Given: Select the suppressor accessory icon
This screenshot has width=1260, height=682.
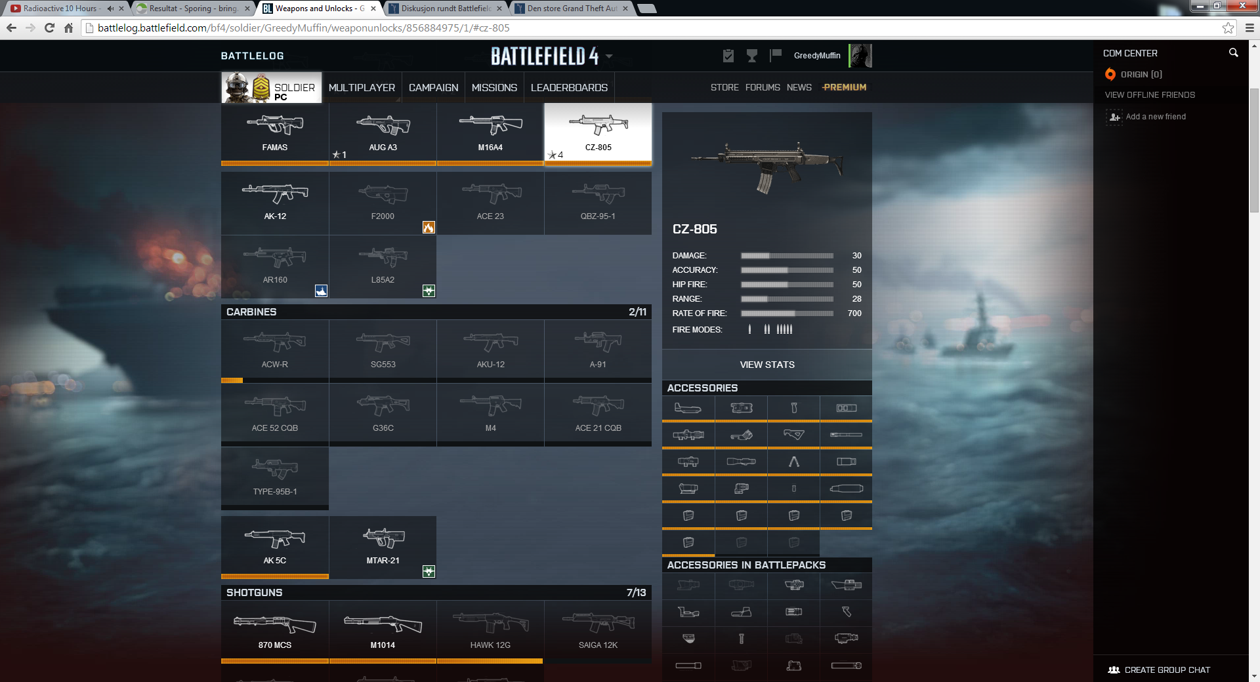Looking at the screenshot, I should coord(846,489).
